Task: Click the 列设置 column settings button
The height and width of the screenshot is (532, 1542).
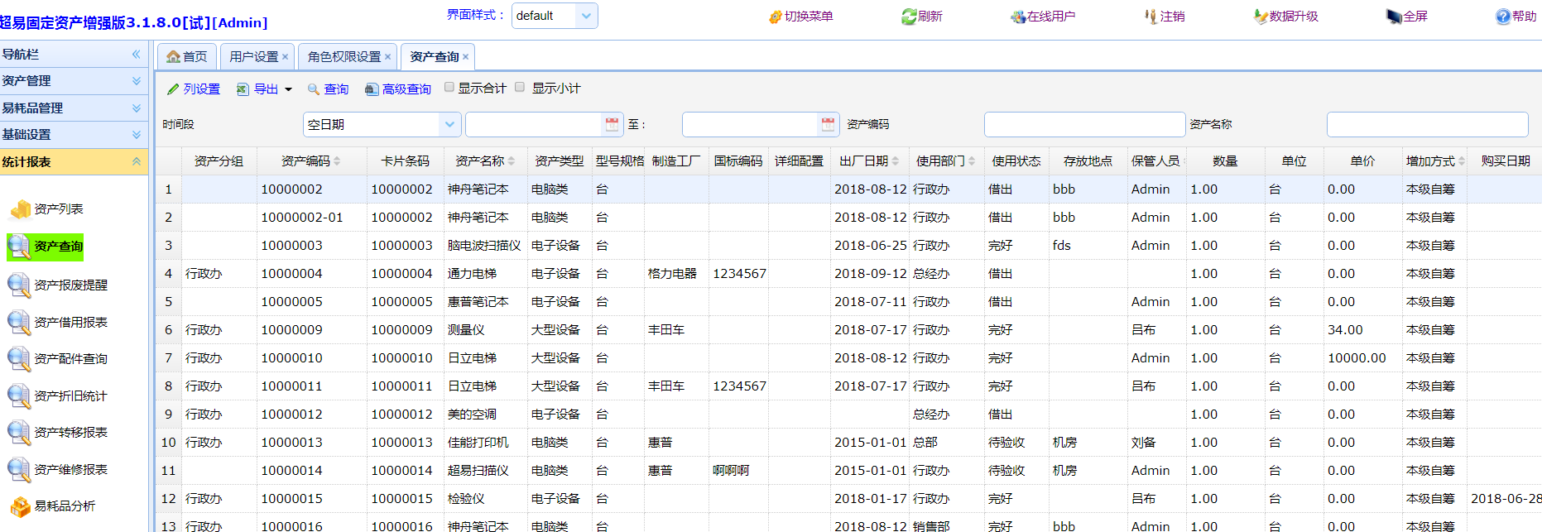Action: click(x=194, y=89)
